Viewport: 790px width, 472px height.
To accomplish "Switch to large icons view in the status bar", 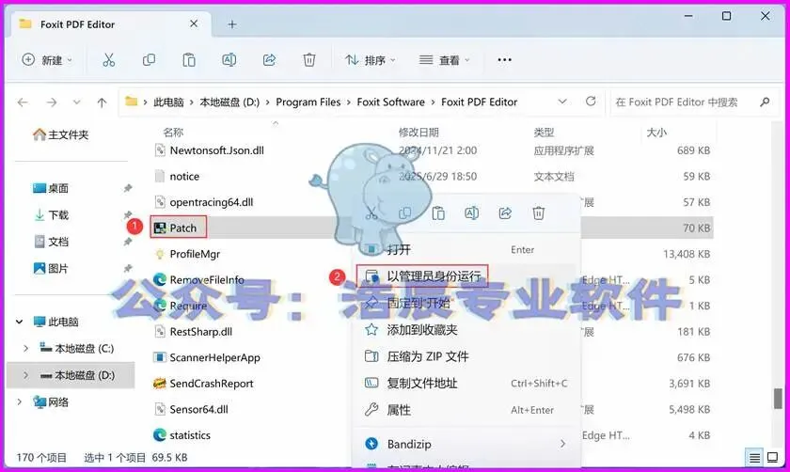I will 772,457.
